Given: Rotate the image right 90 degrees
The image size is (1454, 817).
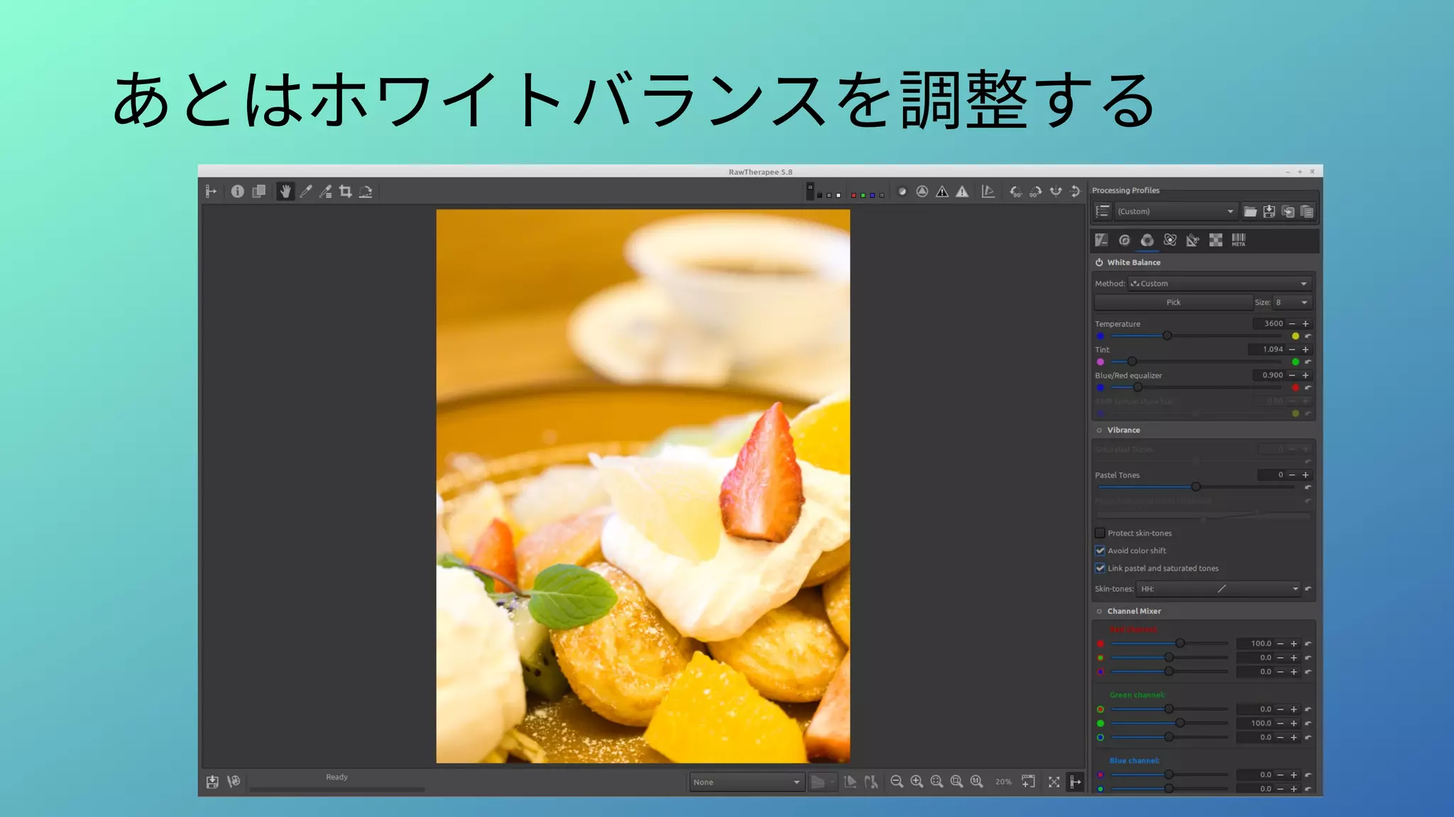Looking at the screenshot, I should 1036,191.
